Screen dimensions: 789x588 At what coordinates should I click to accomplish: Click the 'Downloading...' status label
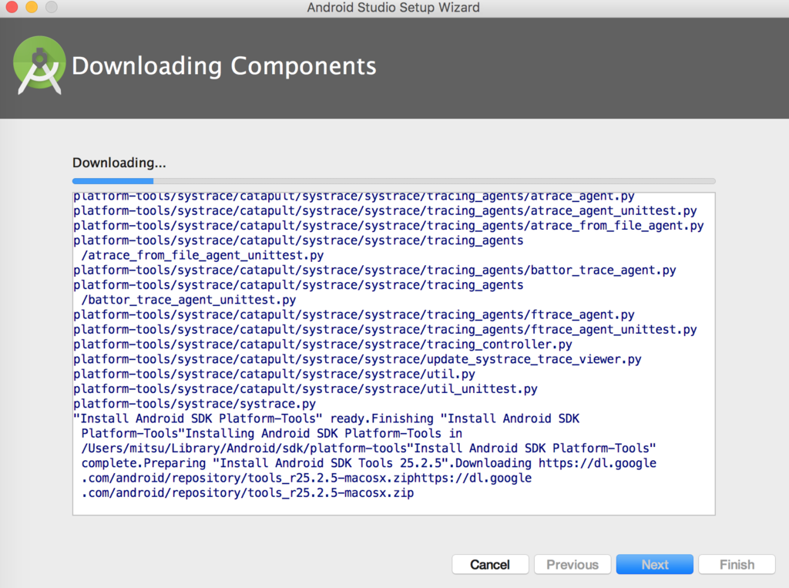coord(119,163)
